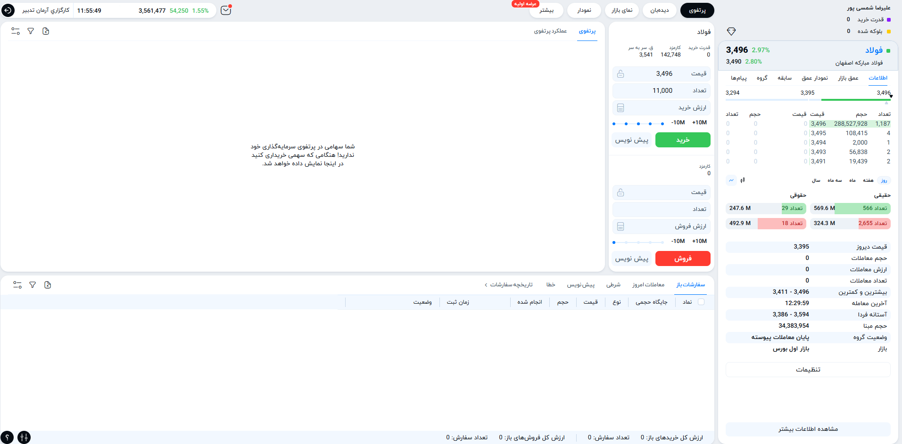Open the بیشتر menu at the top
Image resolution: width=902 pixels, height=444 pixels.
pos(546,10)
